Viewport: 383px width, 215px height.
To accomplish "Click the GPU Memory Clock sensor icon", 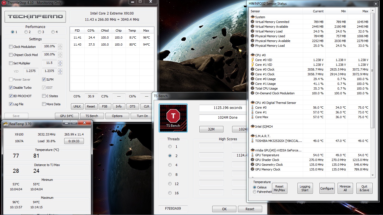I will [x=253, y=169].
